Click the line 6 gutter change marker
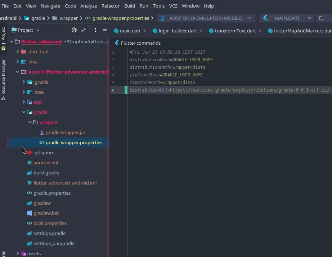Image resolution: width=332 pixels, height=257 pixels. tap(126, 90)
